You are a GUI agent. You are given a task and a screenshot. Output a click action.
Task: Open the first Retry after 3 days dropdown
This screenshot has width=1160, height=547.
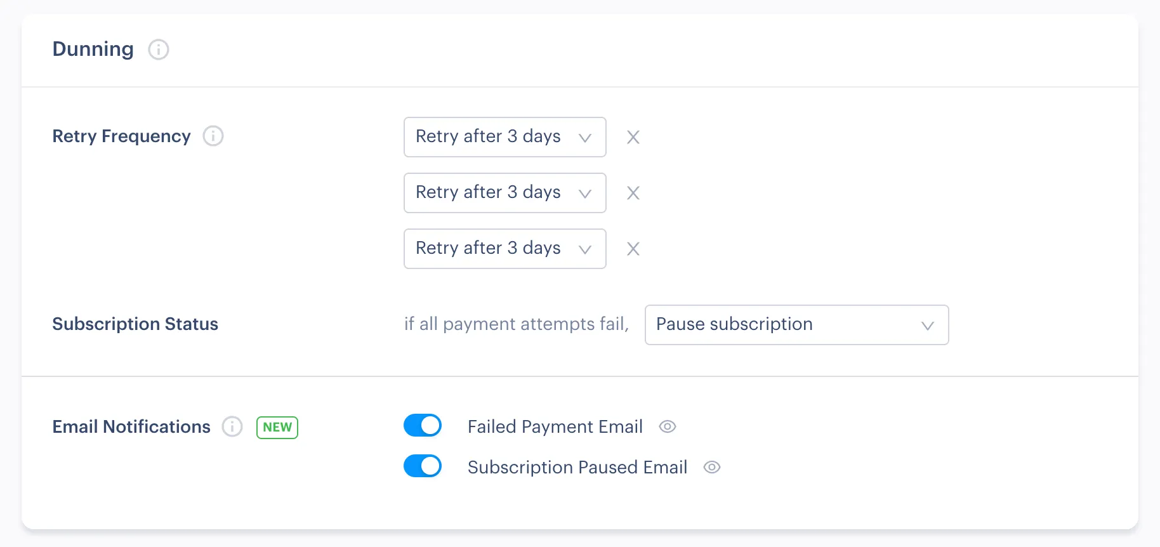coord(504,137)
